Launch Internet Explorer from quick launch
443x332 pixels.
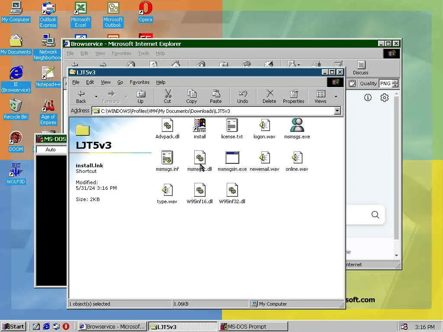(46, 327)
